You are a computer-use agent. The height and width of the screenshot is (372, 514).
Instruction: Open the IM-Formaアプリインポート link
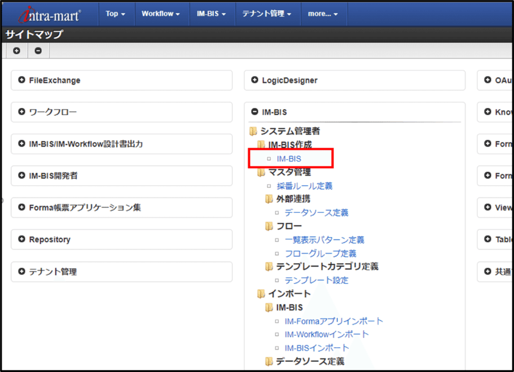coord(333,321)
